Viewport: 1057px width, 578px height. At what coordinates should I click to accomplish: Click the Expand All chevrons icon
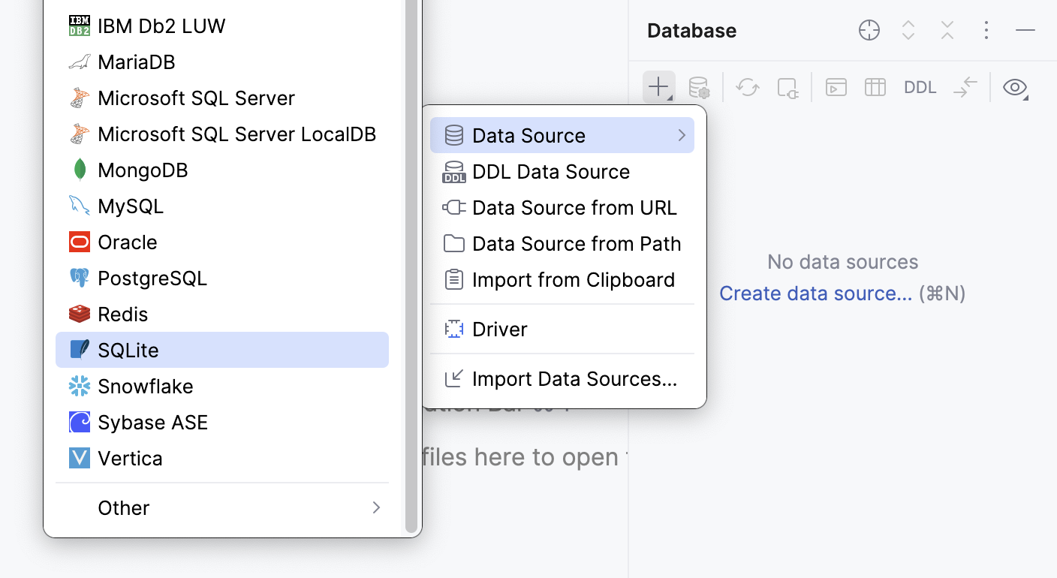coord(908,31)
